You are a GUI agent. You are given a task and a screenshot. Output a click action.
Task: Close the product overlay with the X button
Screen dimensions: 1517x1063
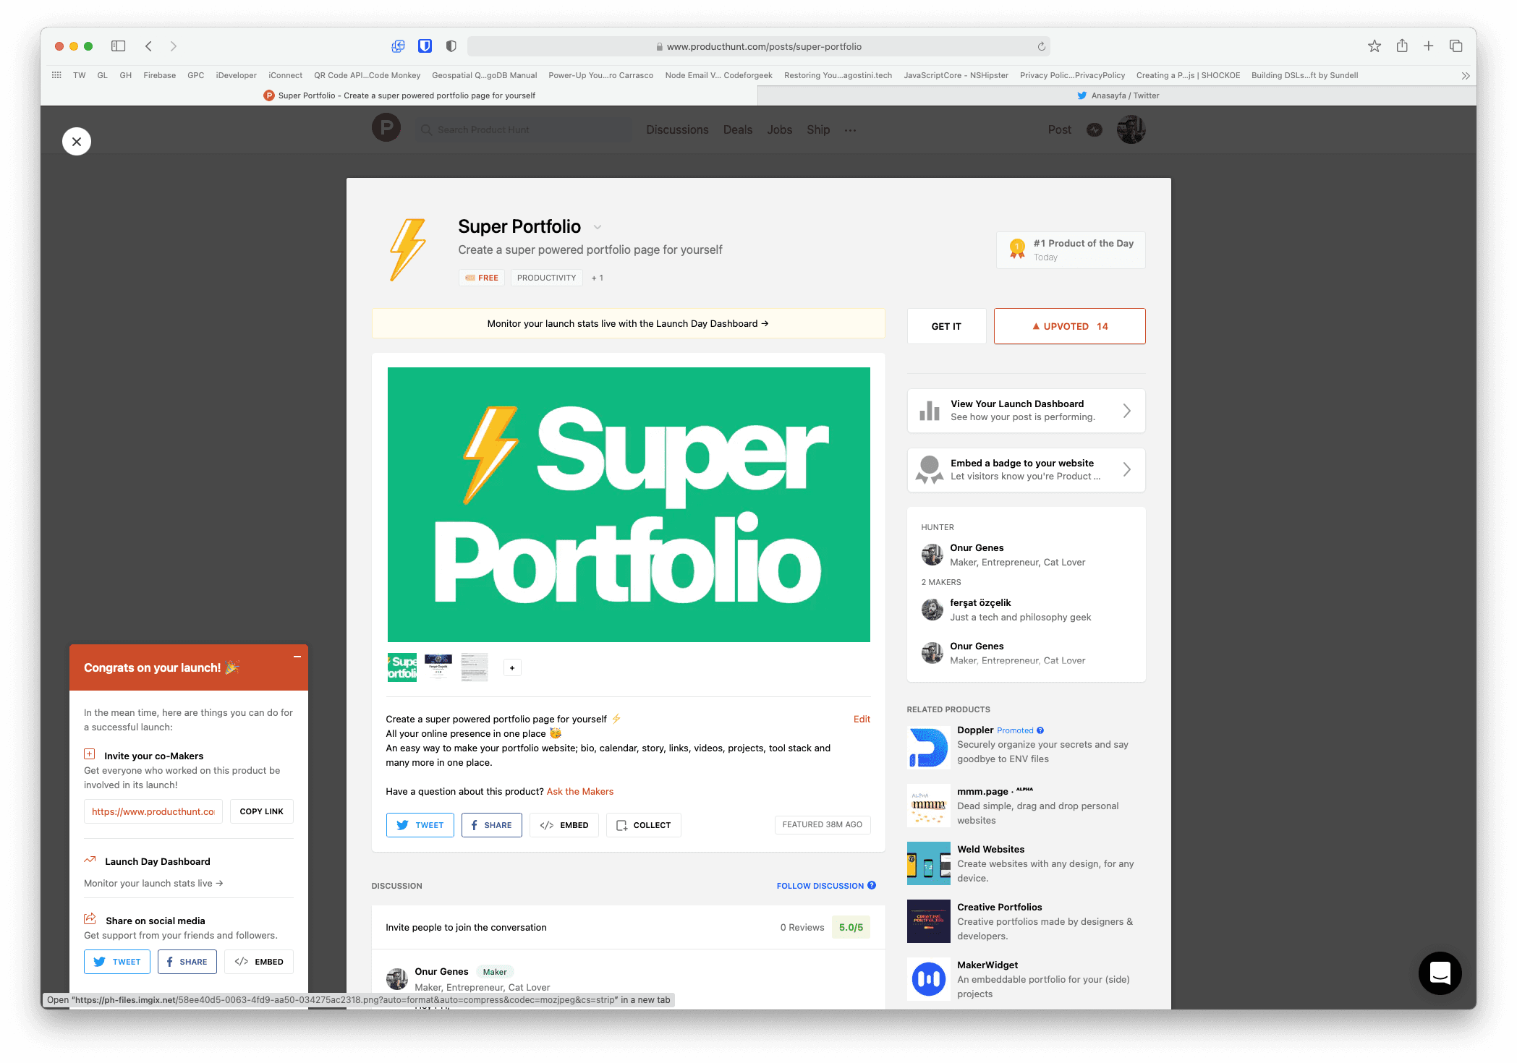tap(77, 142)
